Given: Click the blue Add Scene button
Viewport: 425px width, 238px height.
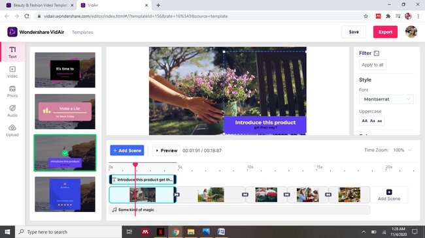Looking at the screenshot, I should click(x=127, y=151).
